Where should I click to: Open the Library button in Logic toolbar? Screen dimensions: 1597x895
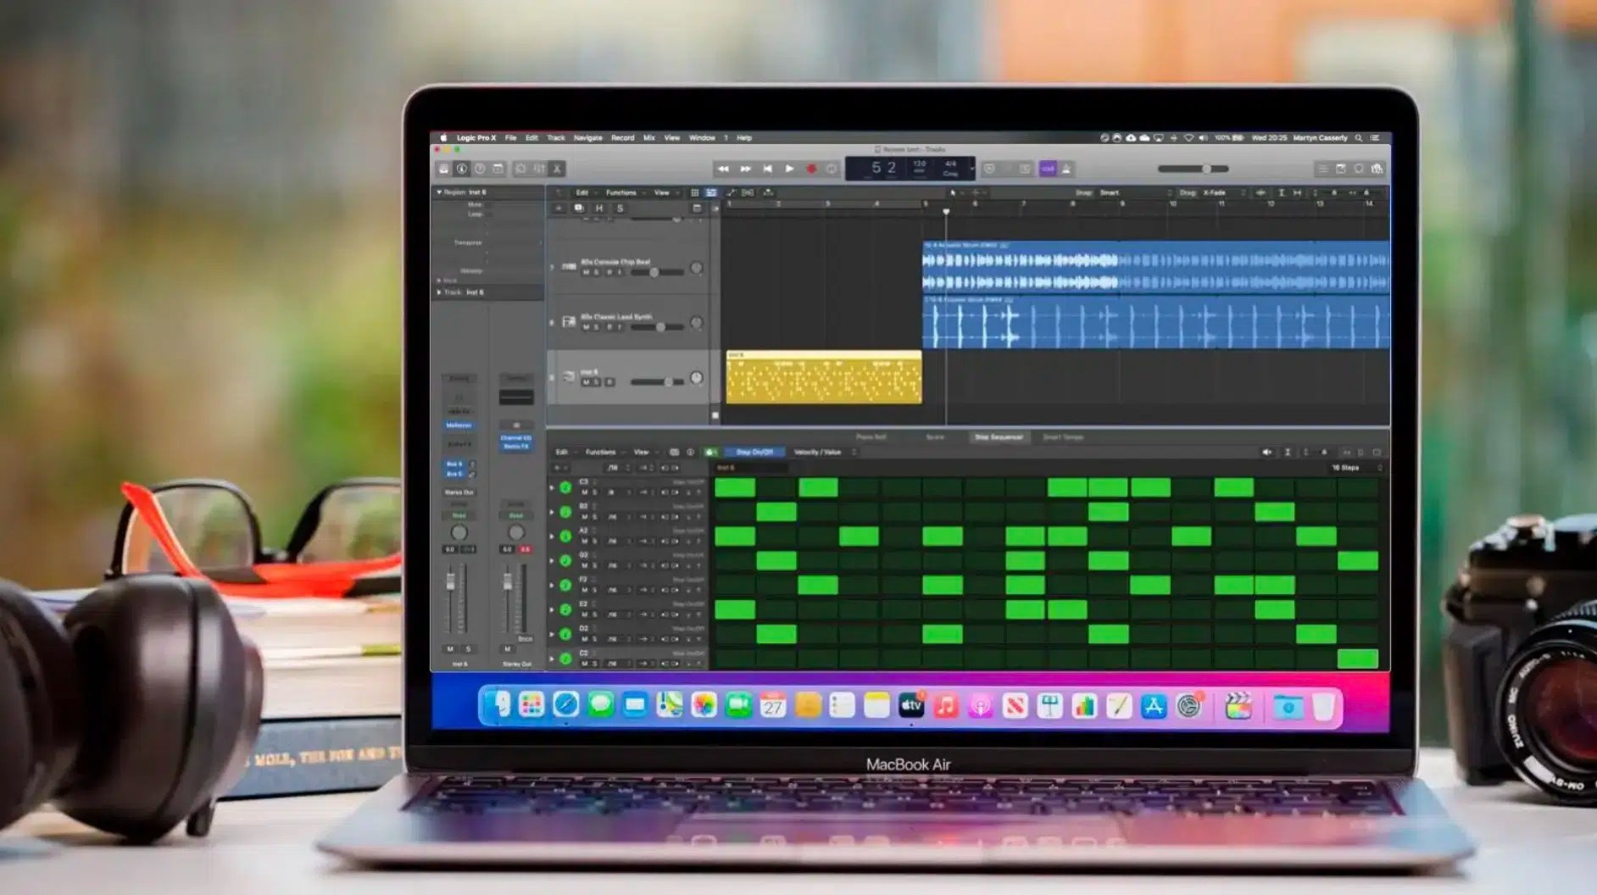443,170
